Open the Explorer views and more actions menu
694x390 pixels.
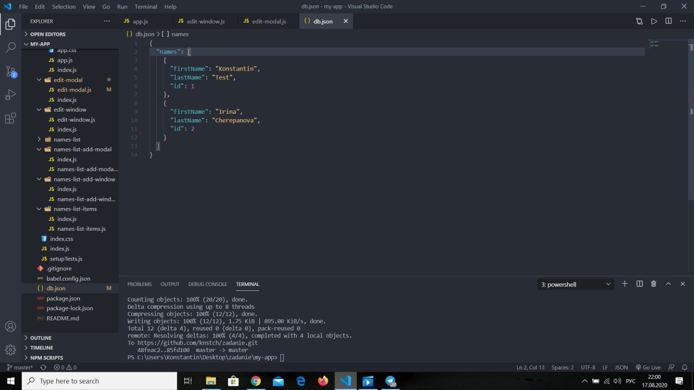[x=106, y=21]
